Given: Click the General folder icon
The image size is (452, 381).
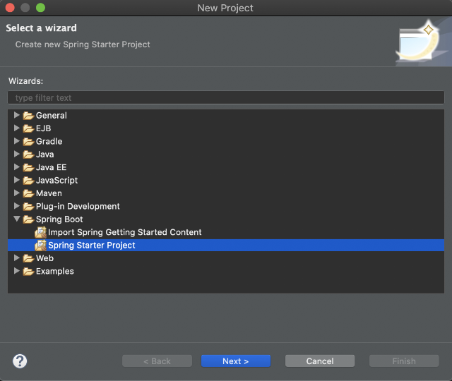Looking at the screenshot, I should (x=28, y=116).
